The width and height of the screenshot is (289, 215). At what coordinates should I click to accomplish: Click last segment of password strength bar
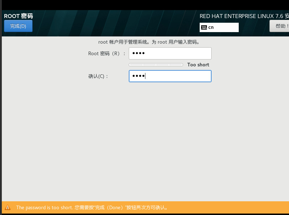click(x=176, y=65)
